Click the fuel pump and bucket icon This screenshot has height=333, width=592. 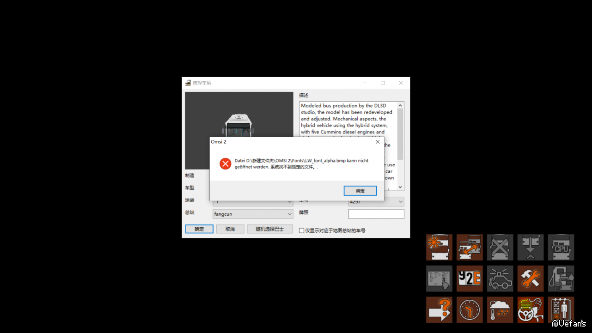point(561,279)
